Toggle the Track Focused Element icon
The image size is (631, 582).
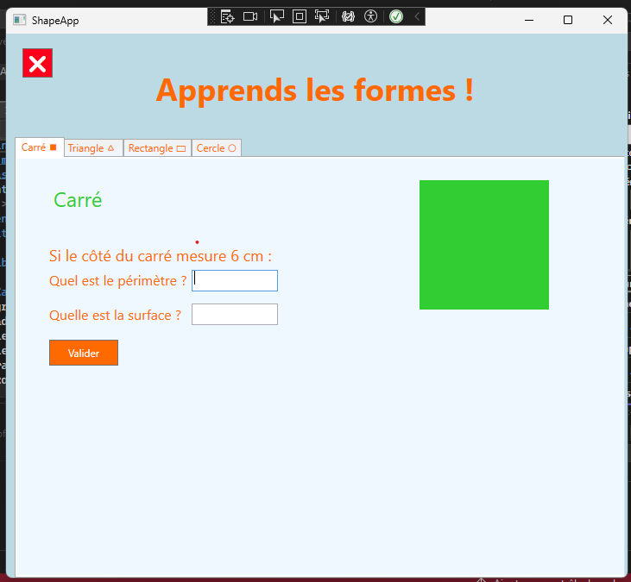tap(322, 16)
